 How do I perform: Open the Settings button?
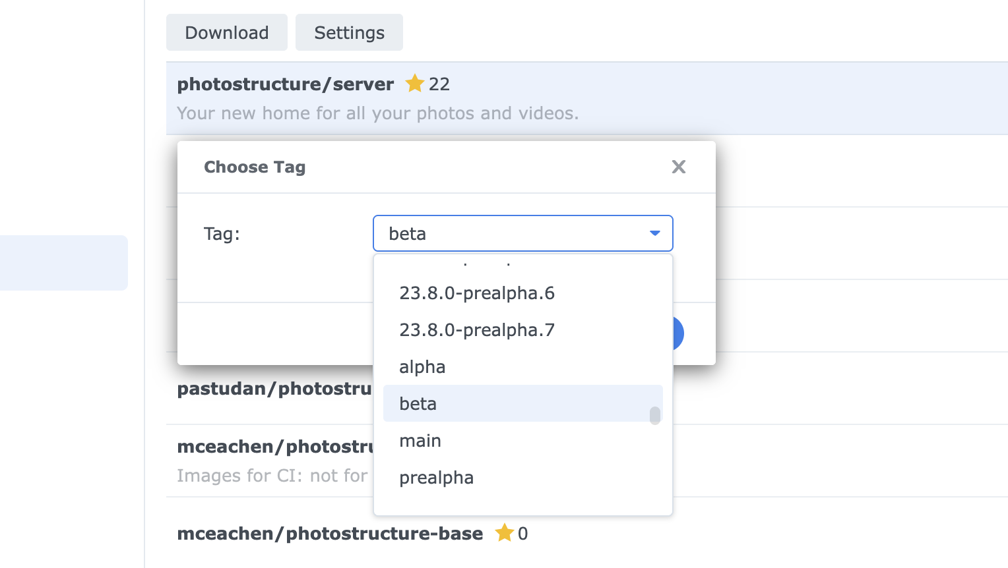click(x=349, y=32)
